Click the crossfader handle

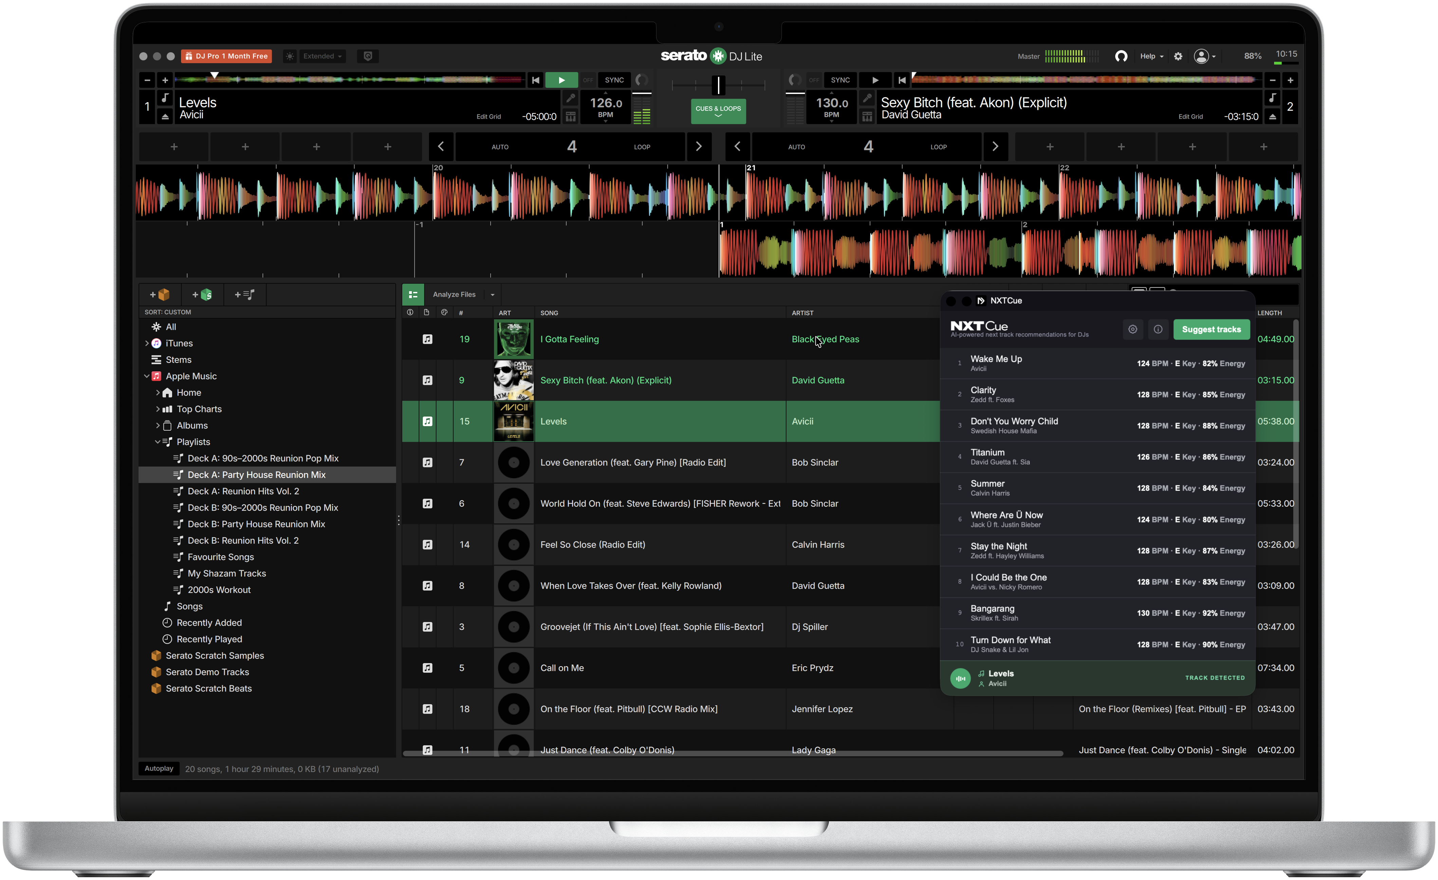718,85
